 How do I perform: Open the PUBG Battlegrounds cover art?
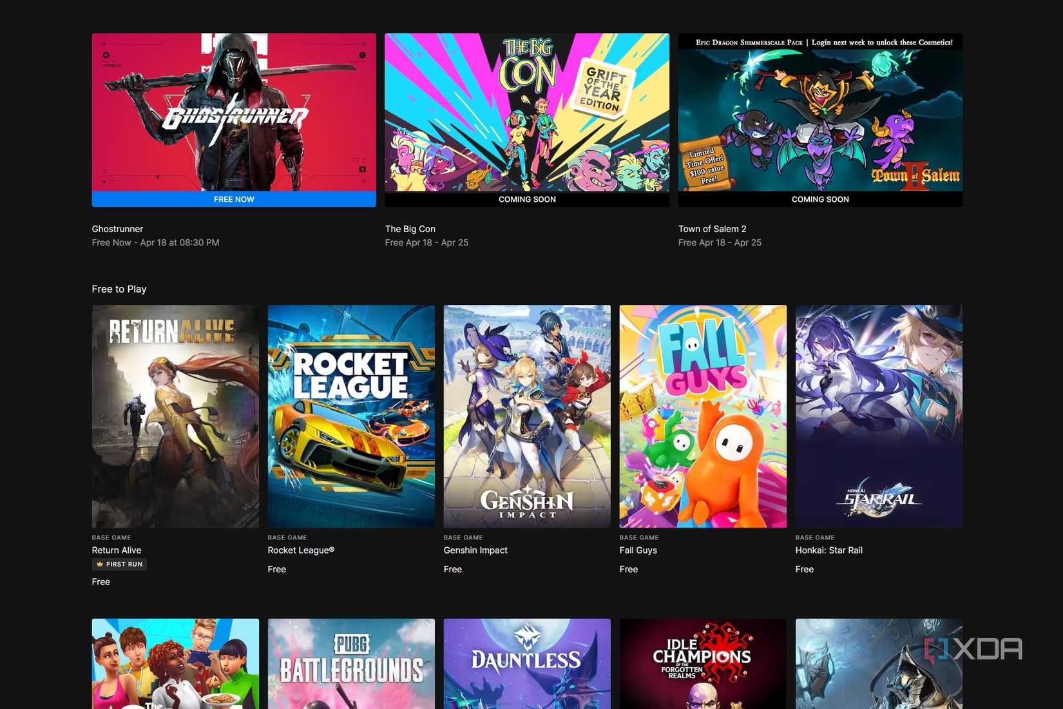point(351,664)
